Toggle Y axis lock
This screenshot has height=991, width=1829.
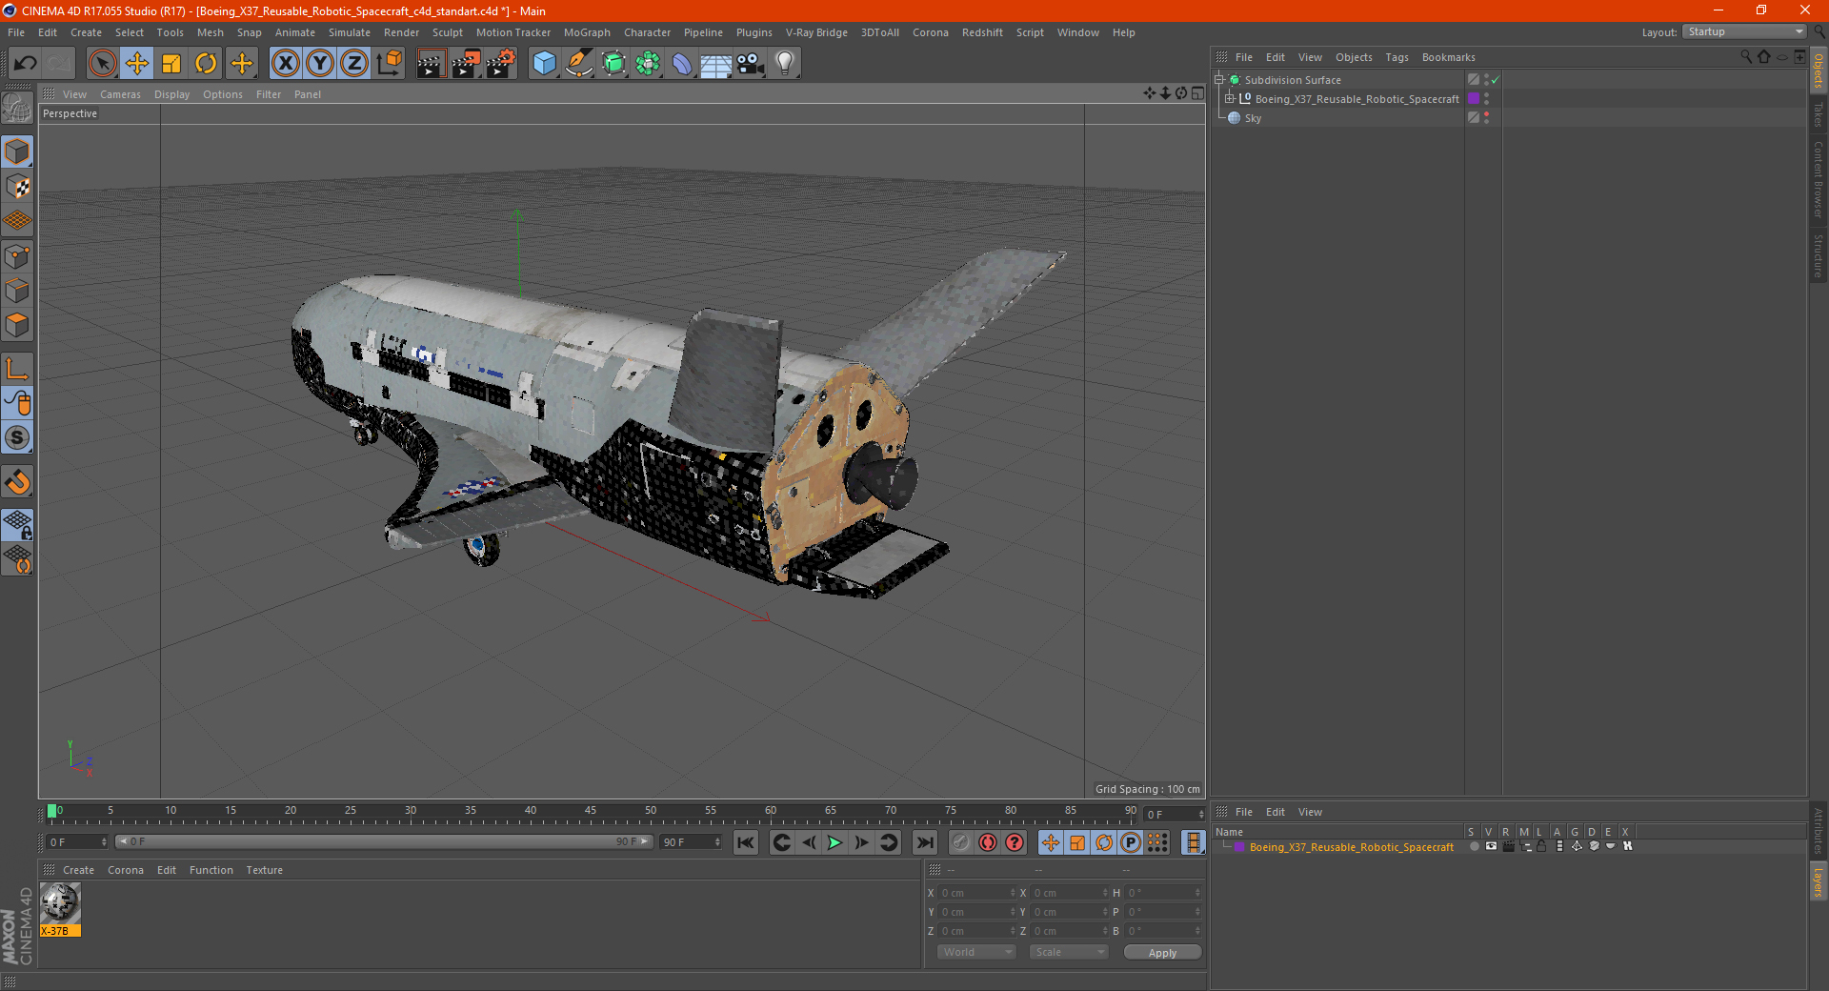320,64
